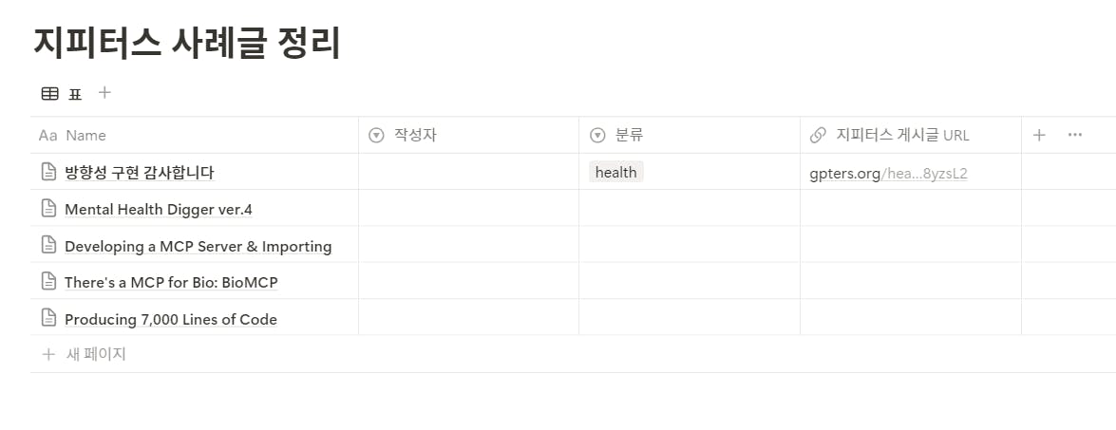Open the table's more options ellipsis

click(x=1074, y=135)
